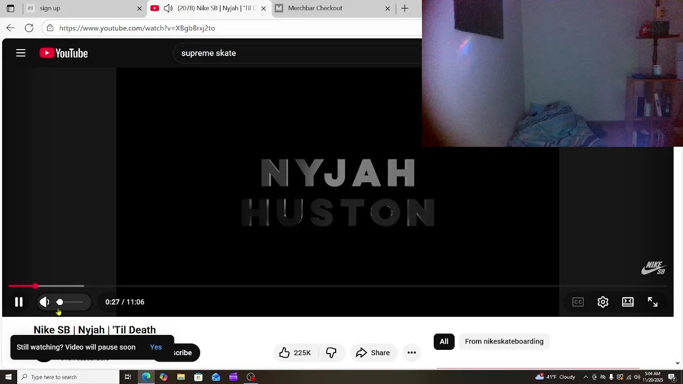683x384 pixels.
Task: Pause the video with the pause button
Action: (19, 302)
